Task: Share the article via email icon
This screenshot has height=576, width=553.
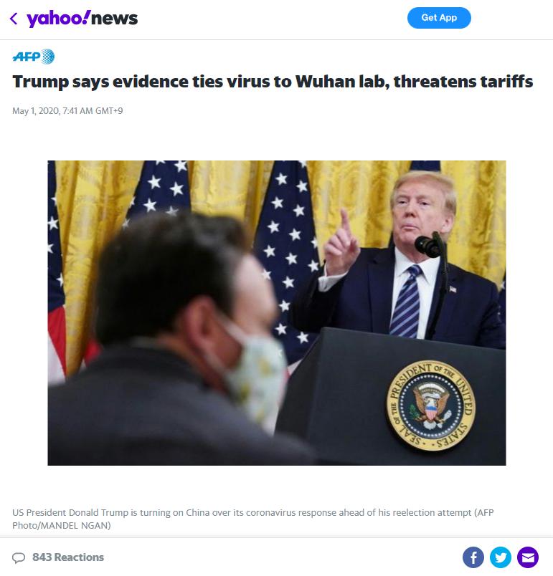Action: click(528, 557)
